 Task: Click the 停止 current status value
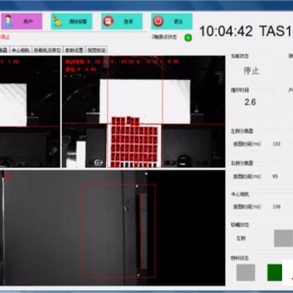tap(251, 71)
